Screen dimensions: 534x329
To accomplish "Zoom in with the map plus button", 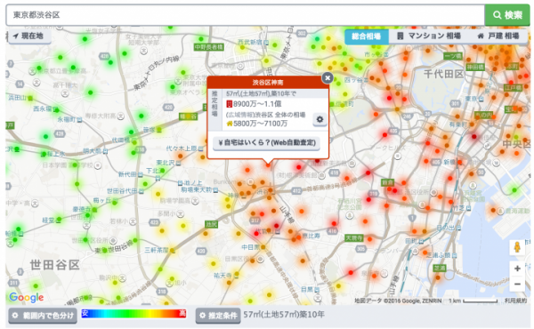I will coord(517,269).
